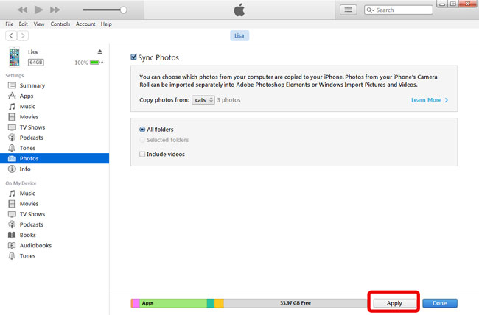Click the pink storage bar segment

click(136, 303)
